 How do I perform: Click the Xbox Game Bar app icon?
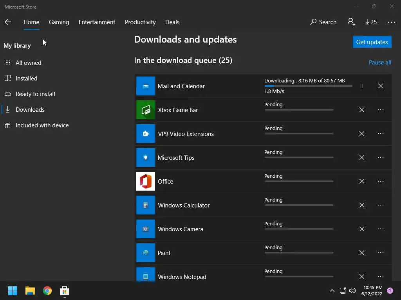pyautogui.click(x=146, y=110)
